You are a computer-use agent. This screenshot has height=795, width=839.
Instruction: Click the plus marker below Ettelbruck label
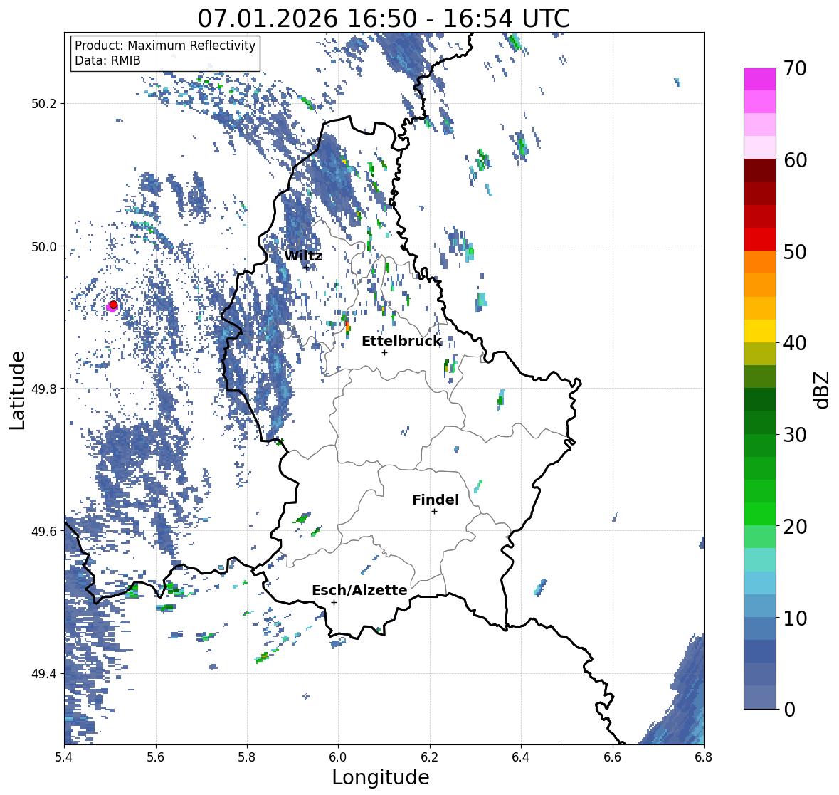coord(384,352)
